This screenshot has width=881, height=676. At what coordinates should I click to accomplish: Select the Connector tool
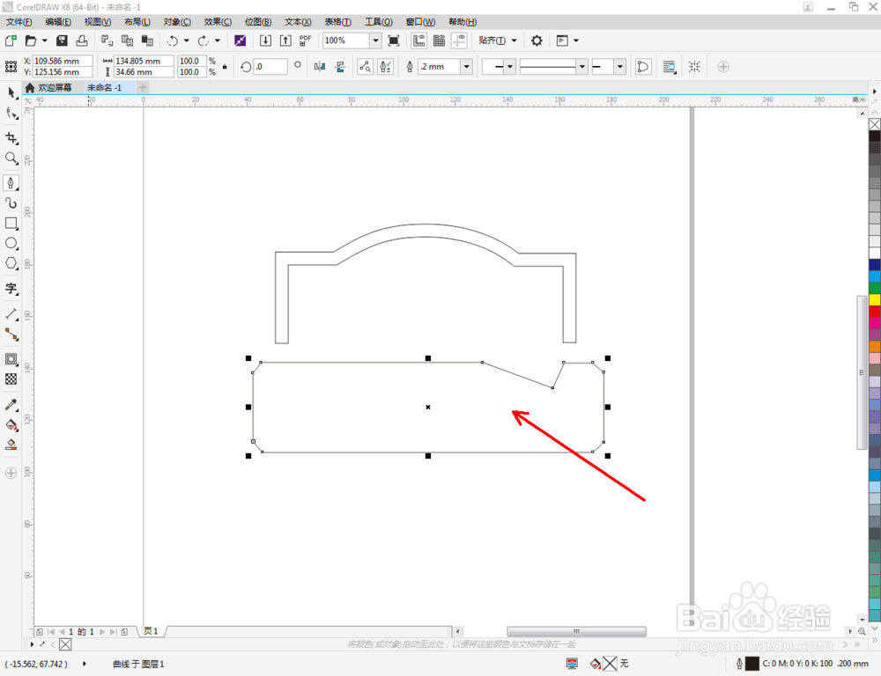pos(11,334)
